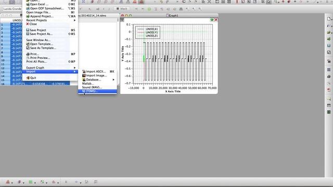Open Print Preview... entry

(50, 58)
